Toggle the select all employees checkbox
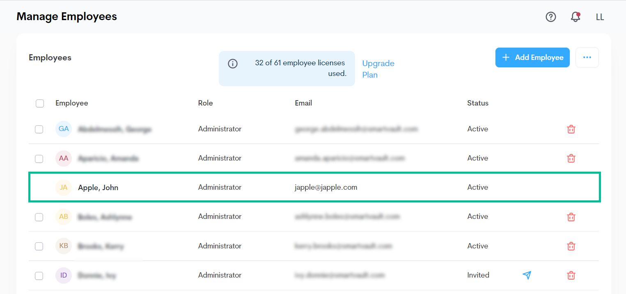Viewport: 626px width, 294px height. 40,103
